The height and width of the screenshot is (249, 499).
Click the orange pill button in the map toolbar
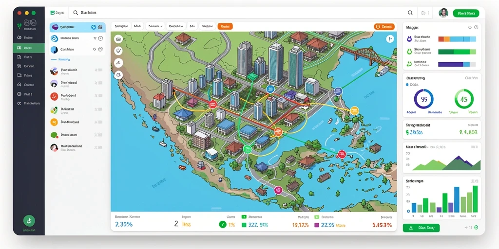[225, 26]
